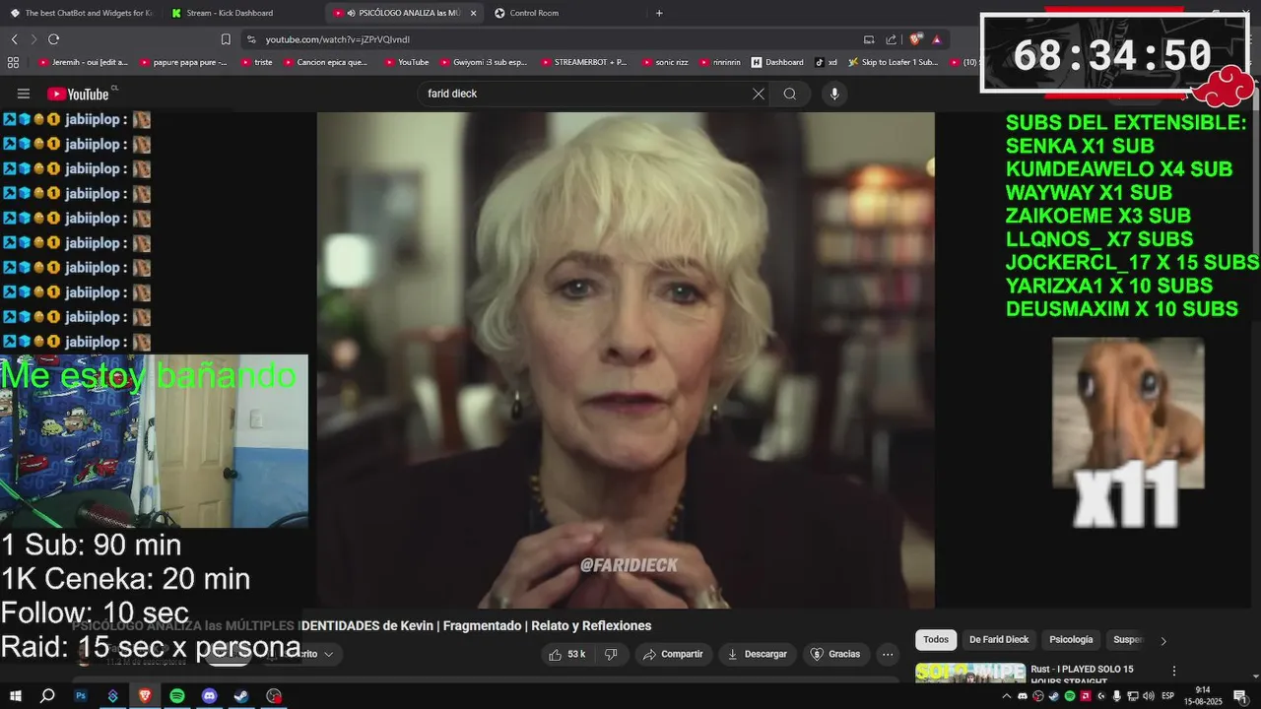
Task: Open 'Skip to Loafer 1 Sub' bookmark
Action: click(x=893, y=62)
